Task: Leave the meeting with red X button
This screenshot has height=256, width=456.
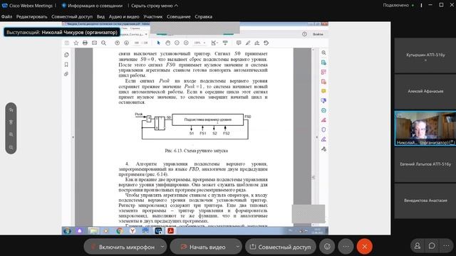Action: click(364, 247)
